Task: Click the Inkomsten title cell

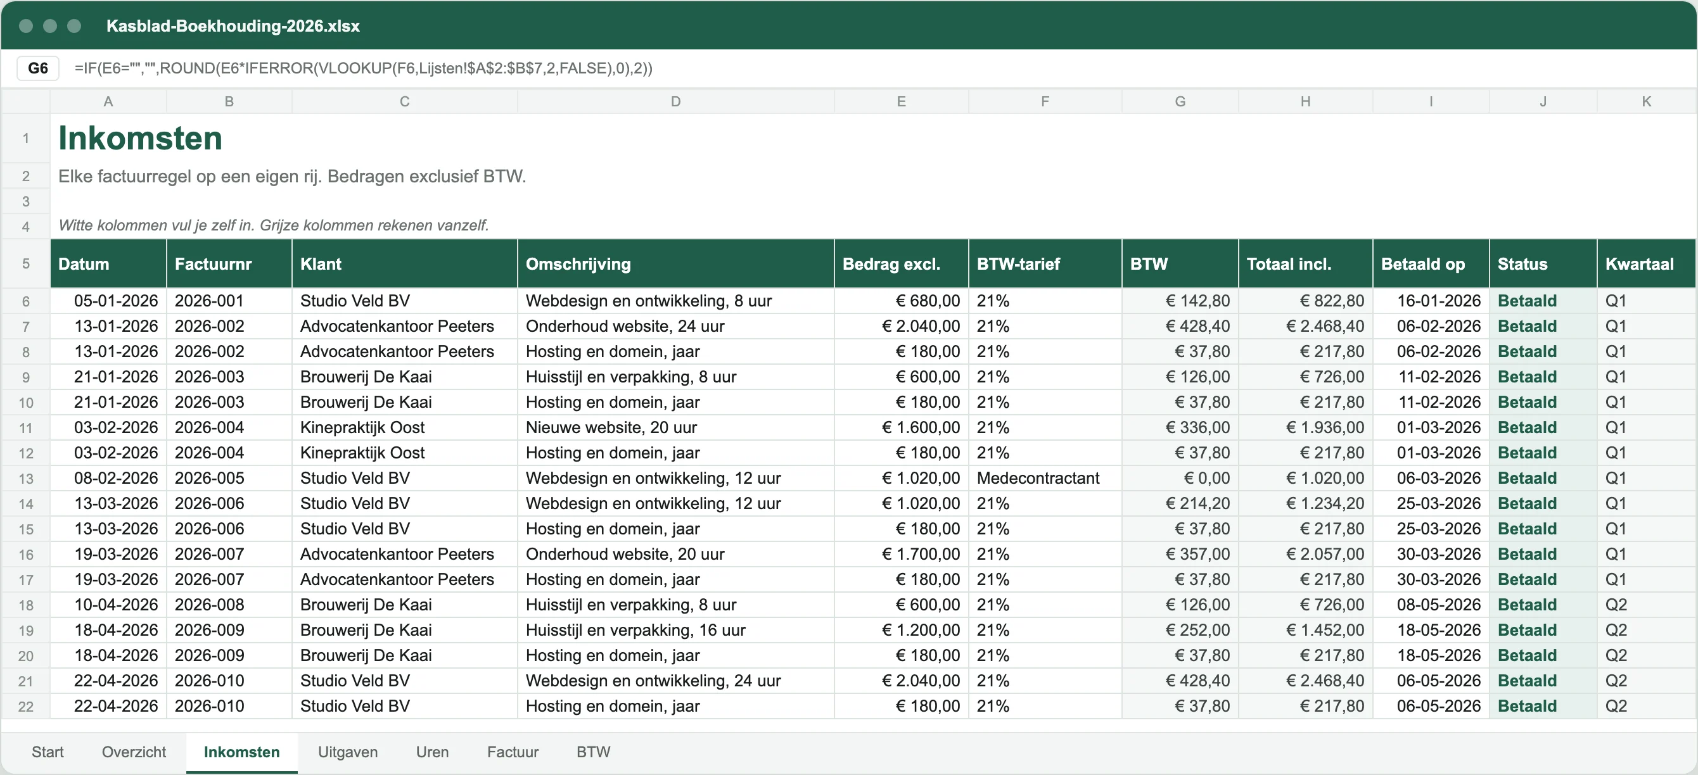Action: tap(141, 138)
